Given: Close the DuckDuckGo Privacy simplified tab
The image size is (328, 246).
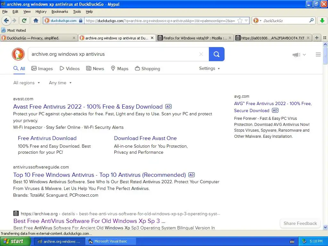Looking at the screenshot, I should point(74,38).
